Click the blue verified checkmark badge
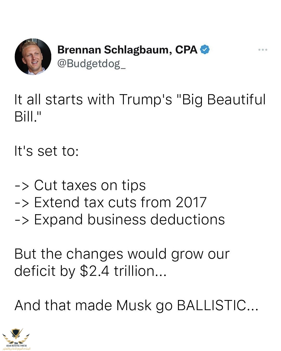This screenshot has width=281, height=351. [205, 49]
